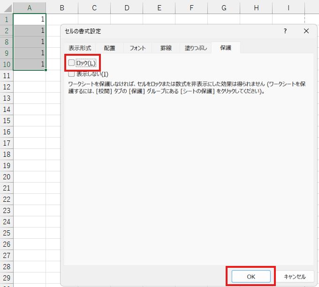319x287 pixels.
Task: Click empty cell A11
Action: (x=30, y=76)
